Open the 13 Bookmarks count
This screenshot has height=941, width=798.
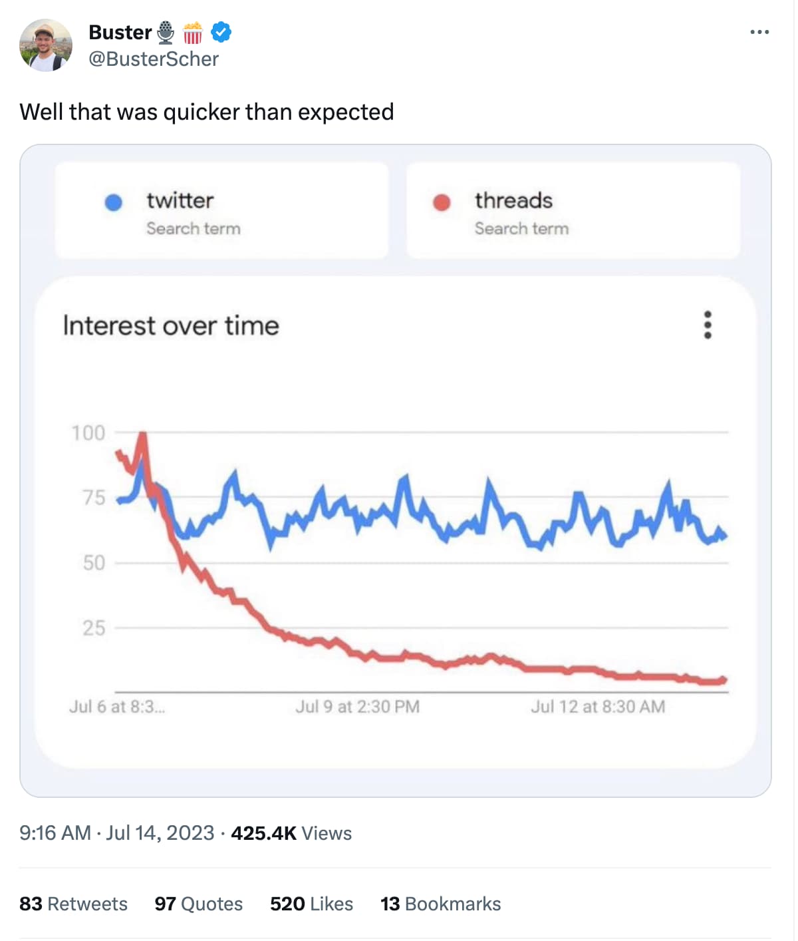440,904
